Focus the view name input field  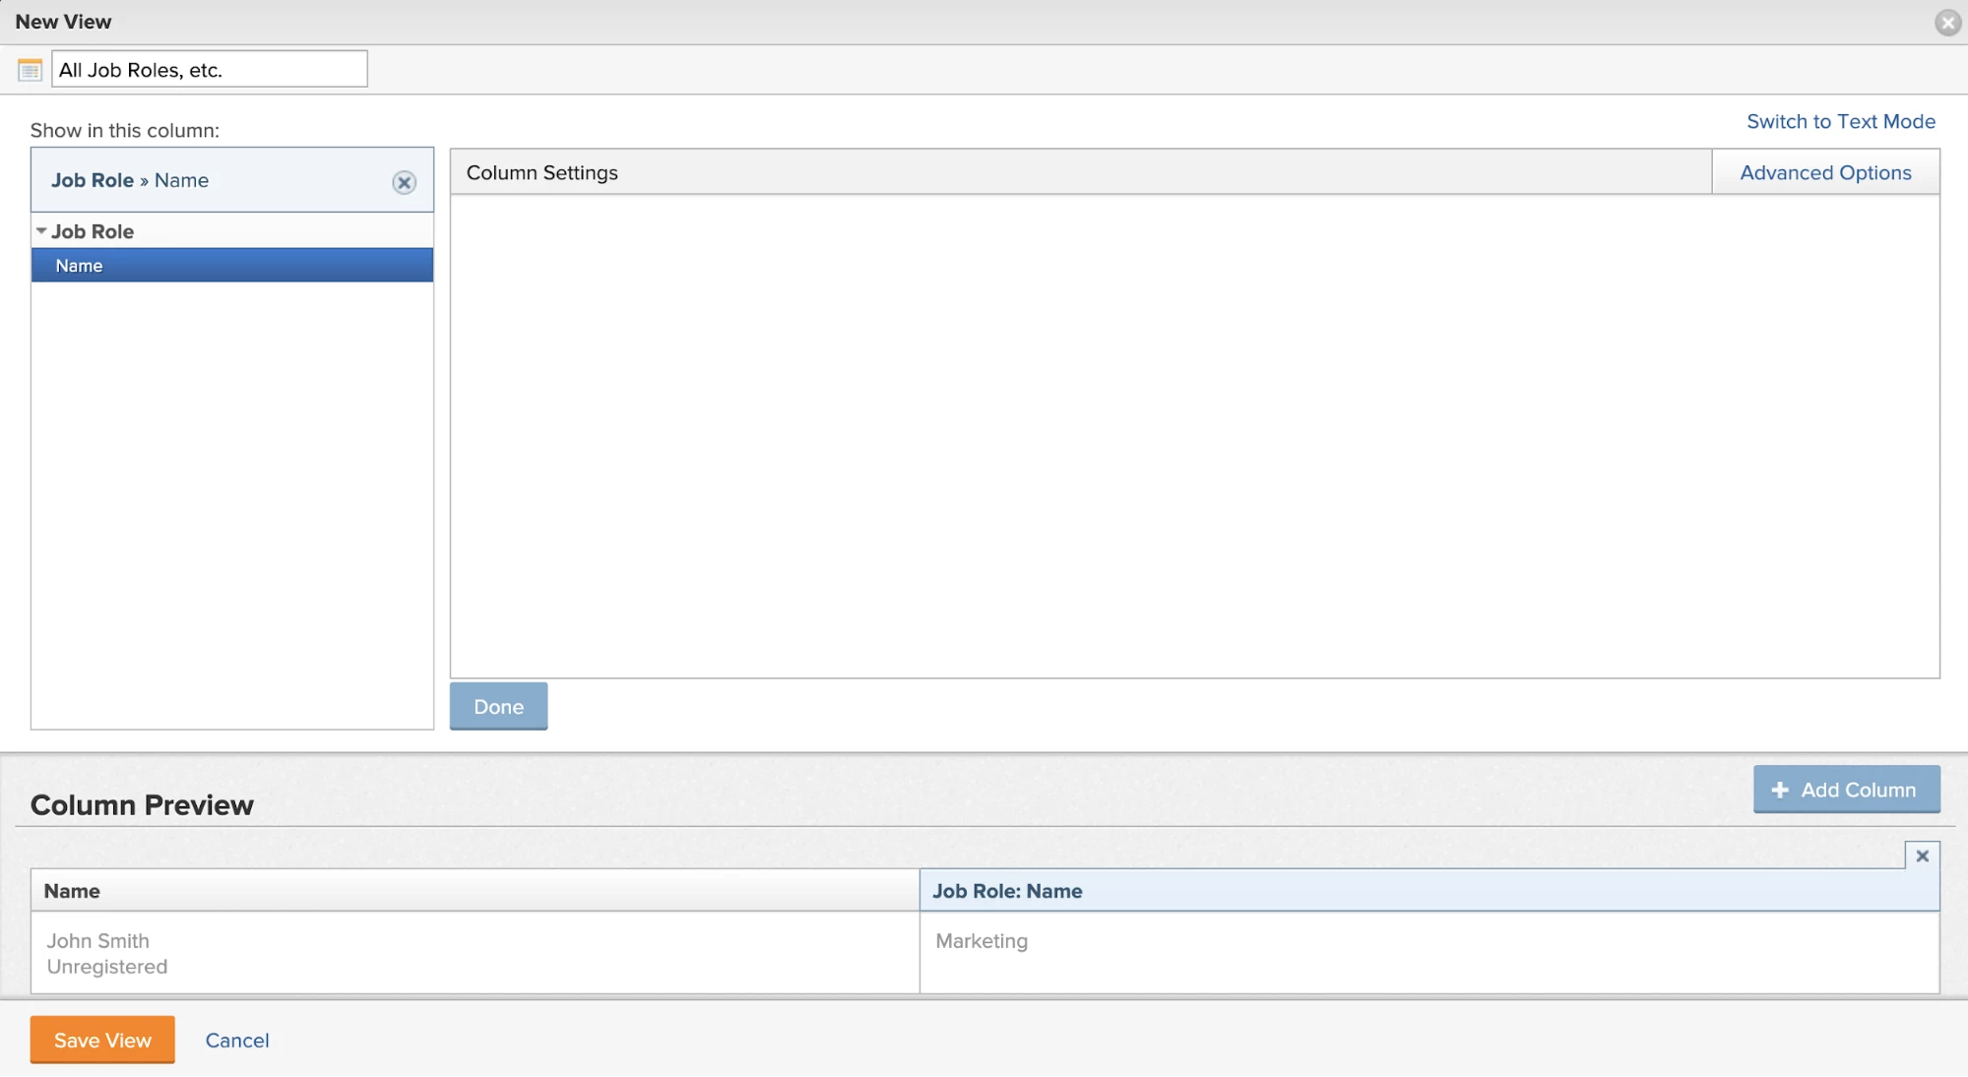209,70
